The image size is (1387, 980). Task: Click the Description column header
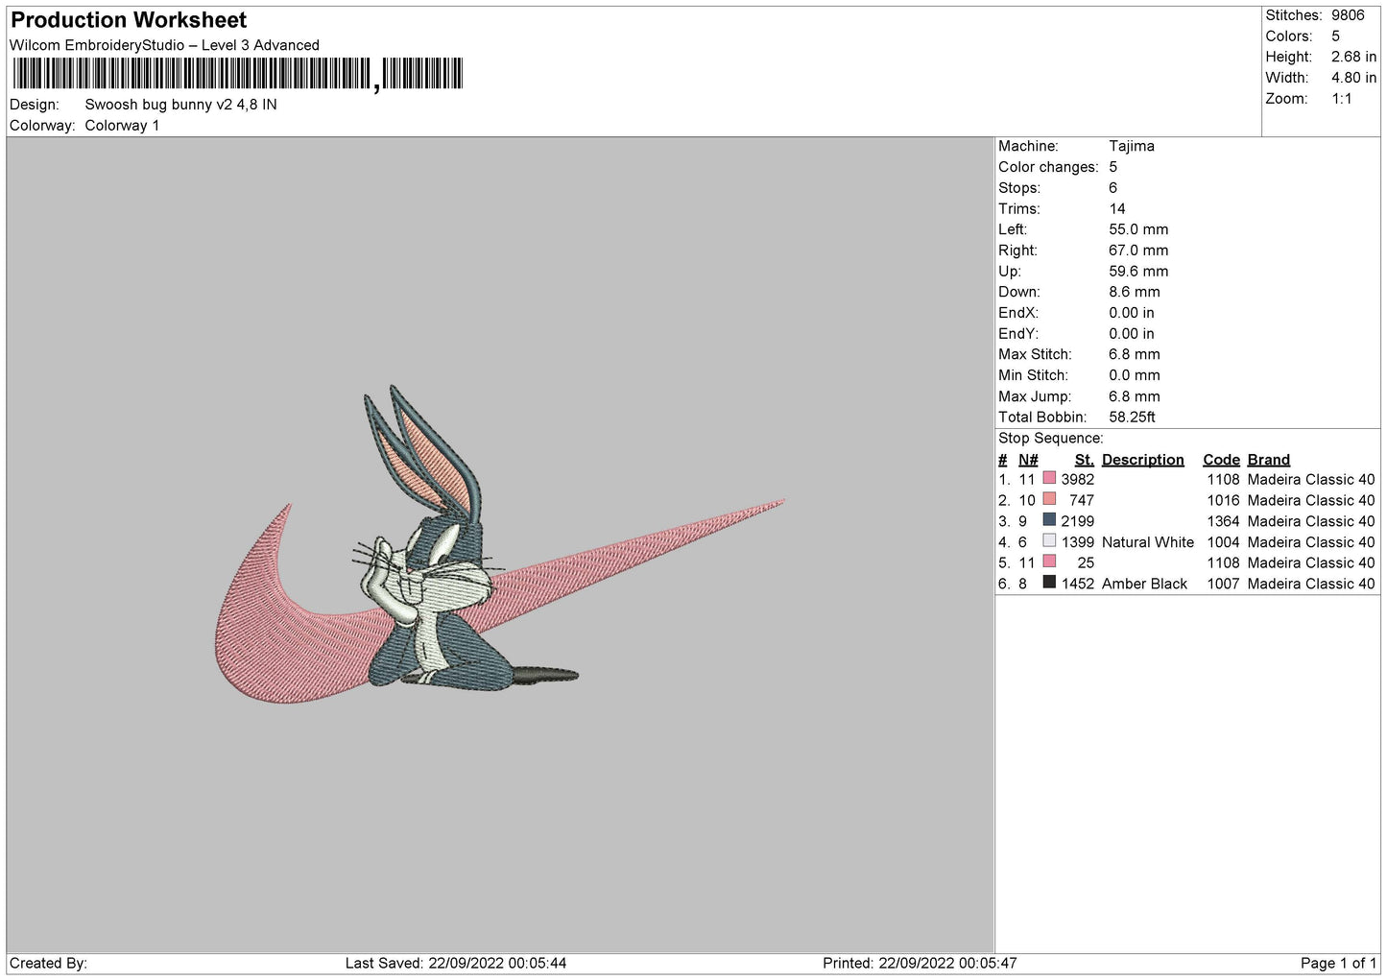coord(1142,460)
